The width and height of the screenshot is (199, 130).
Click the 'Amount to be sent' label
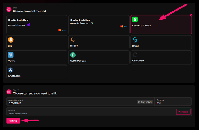[16, 100]
